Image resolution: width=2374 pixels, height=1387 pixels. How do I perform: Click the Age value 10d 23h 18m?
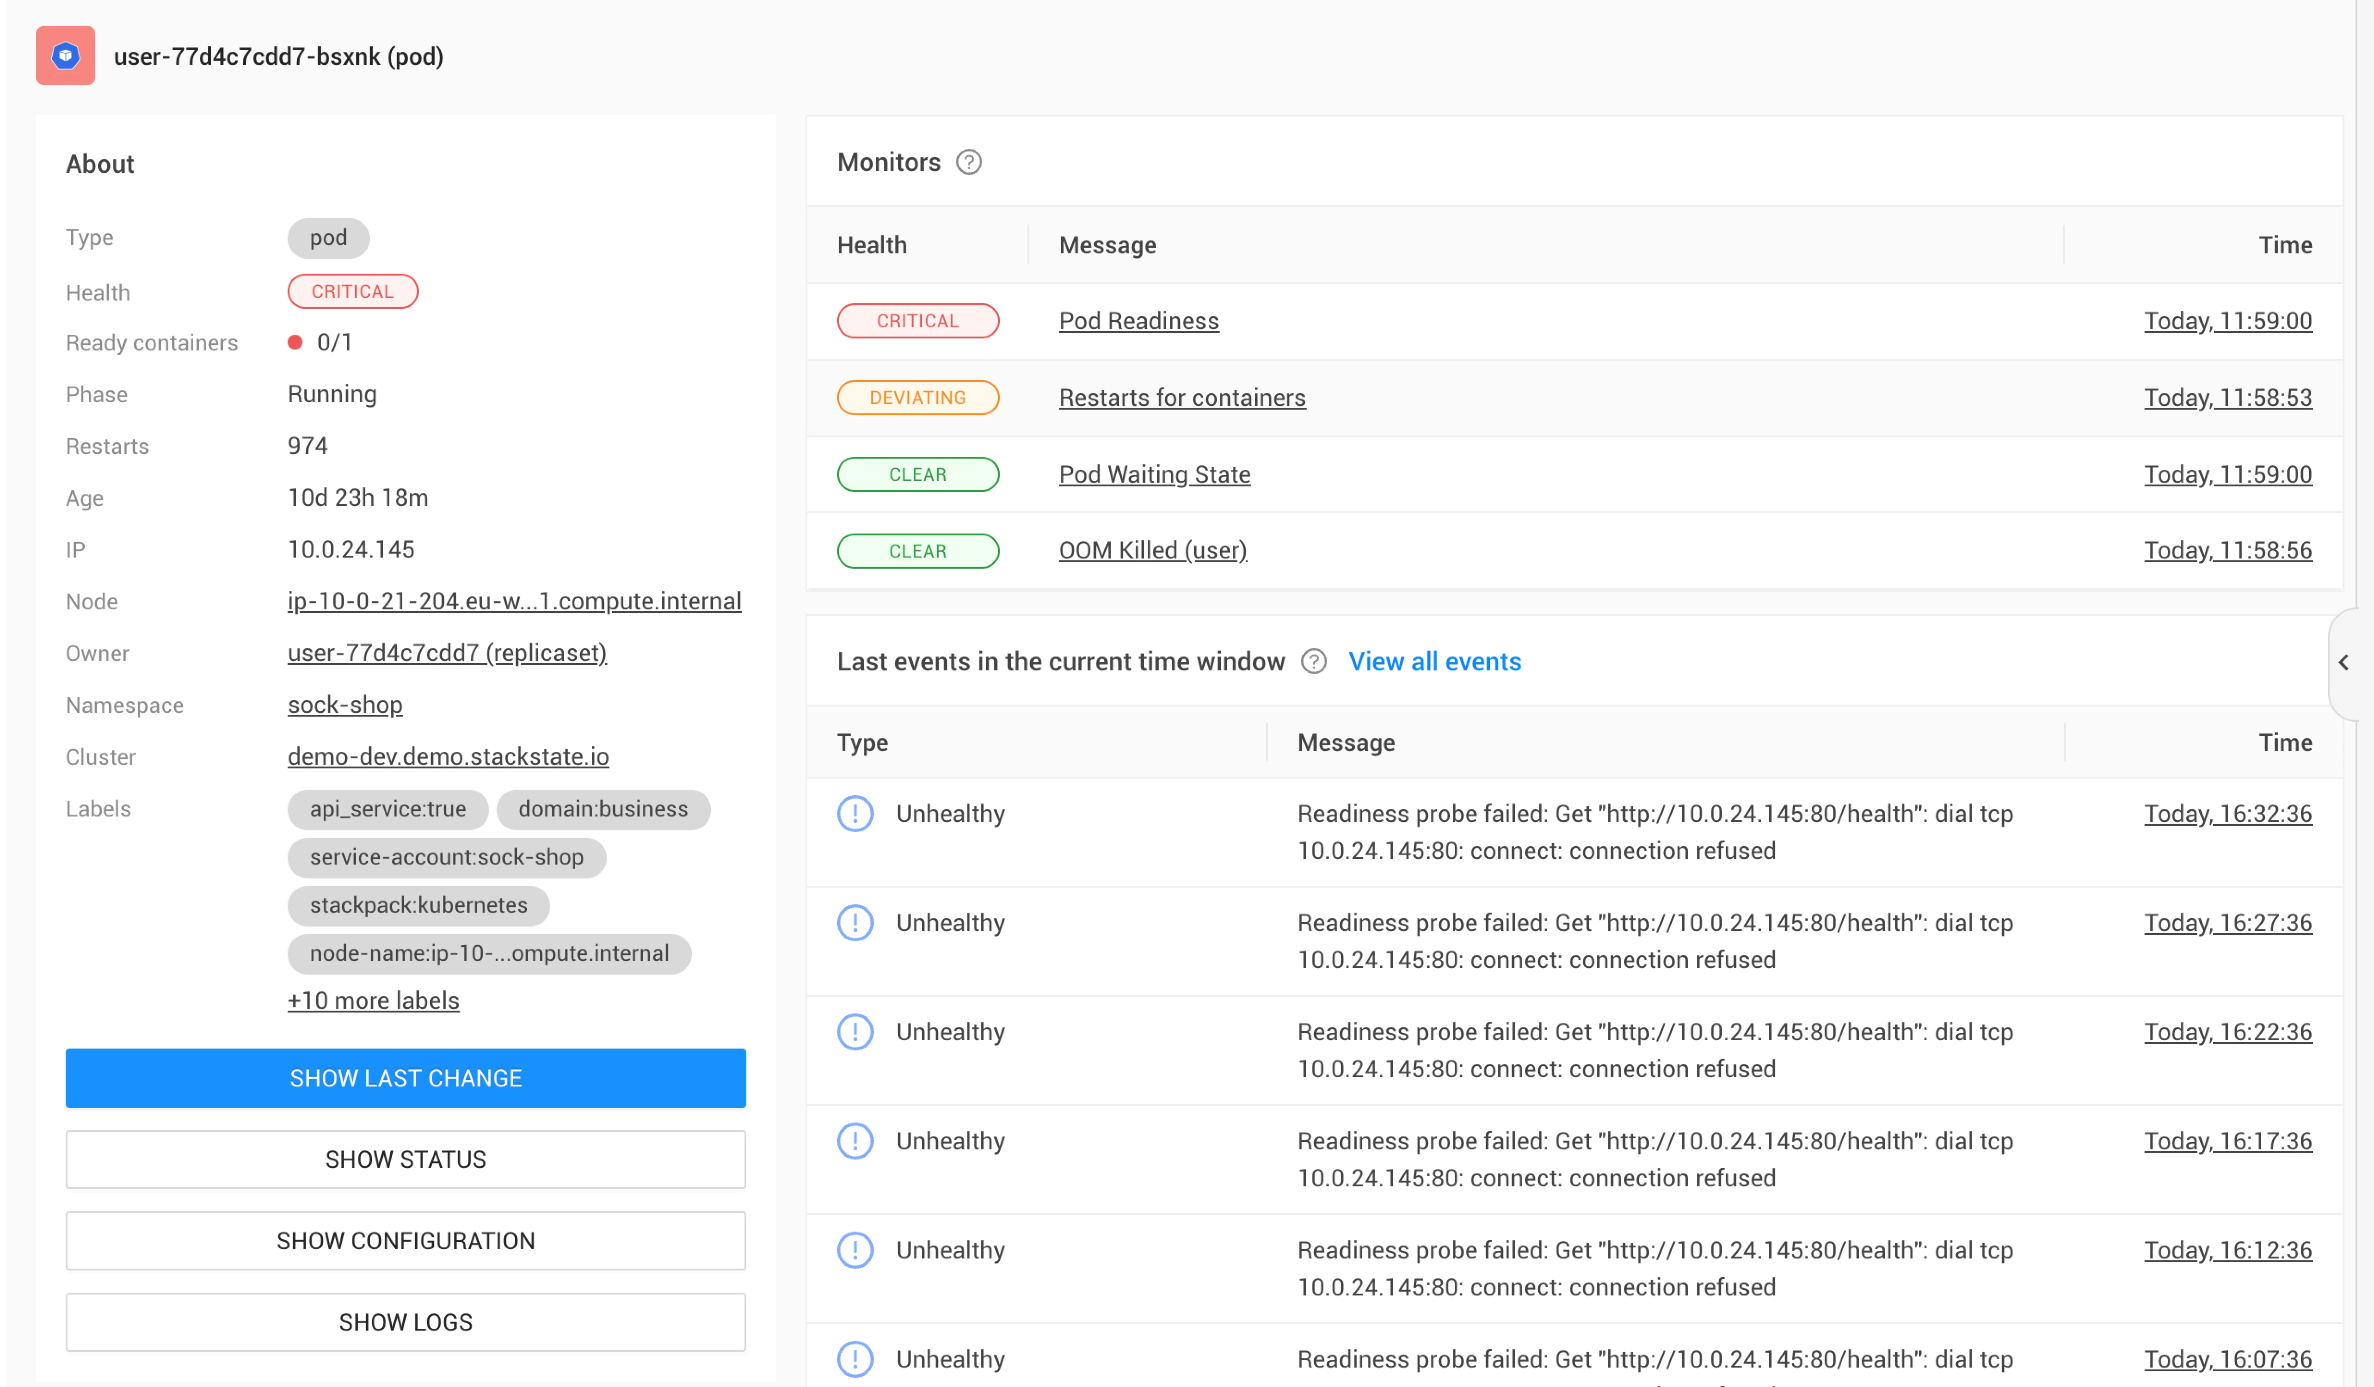tap(358, 497)
